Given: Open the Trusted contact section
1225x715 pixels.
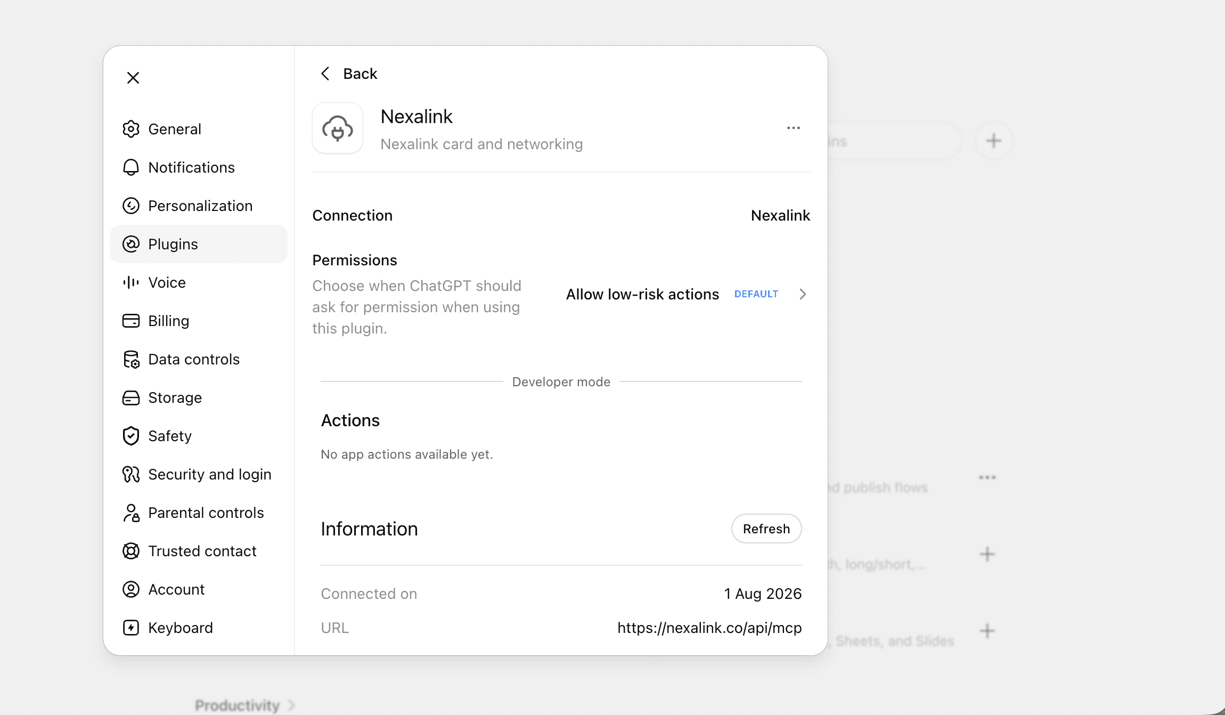Looking at the screenshot, I should coord(199,551).
